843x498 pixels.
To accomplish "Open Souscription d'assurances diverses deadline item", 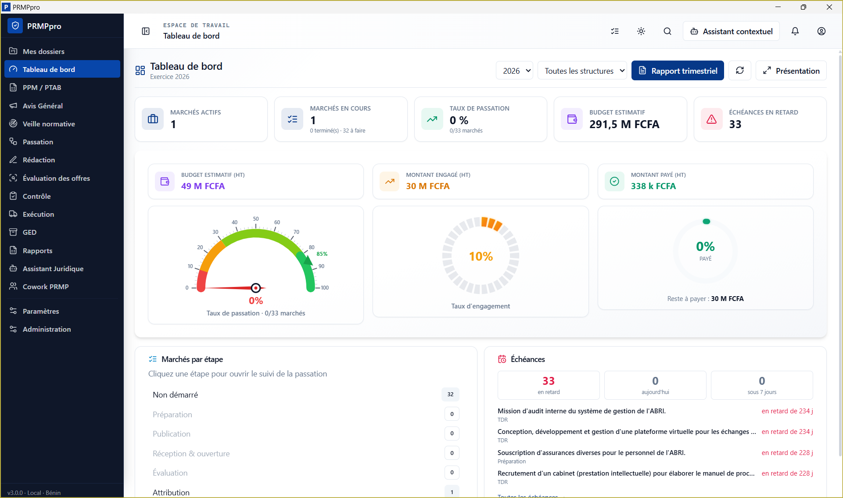I will click(x=655, y=456).
